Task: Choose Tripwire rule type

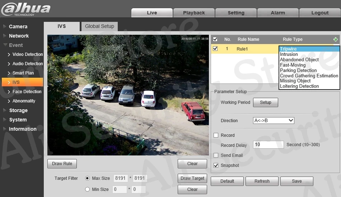Action: 309,49
